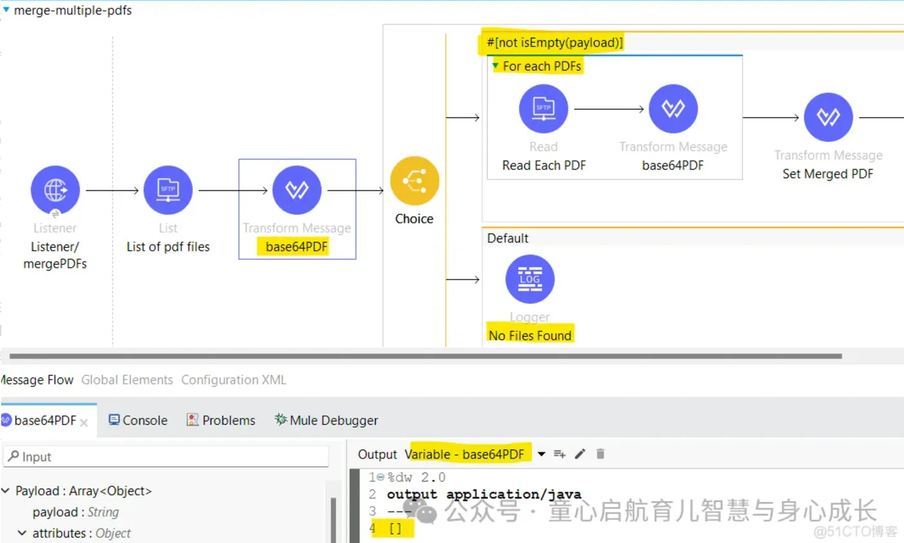Image resolution: width=904 pixels, height=543 pixels.
Task: Click the Input search field
Action: 165,456
